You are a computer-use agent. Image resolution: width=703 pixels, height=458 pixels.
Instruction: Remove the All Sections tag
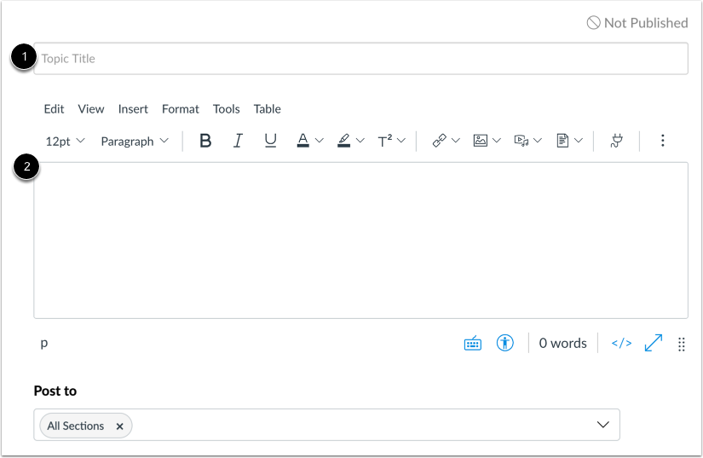(119, 426)
